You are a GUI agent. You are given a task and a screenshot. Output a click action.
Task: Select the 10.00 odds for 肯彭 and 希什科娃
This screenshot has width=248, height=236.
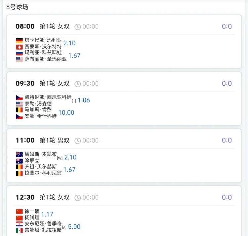click(x=66, y=113)
